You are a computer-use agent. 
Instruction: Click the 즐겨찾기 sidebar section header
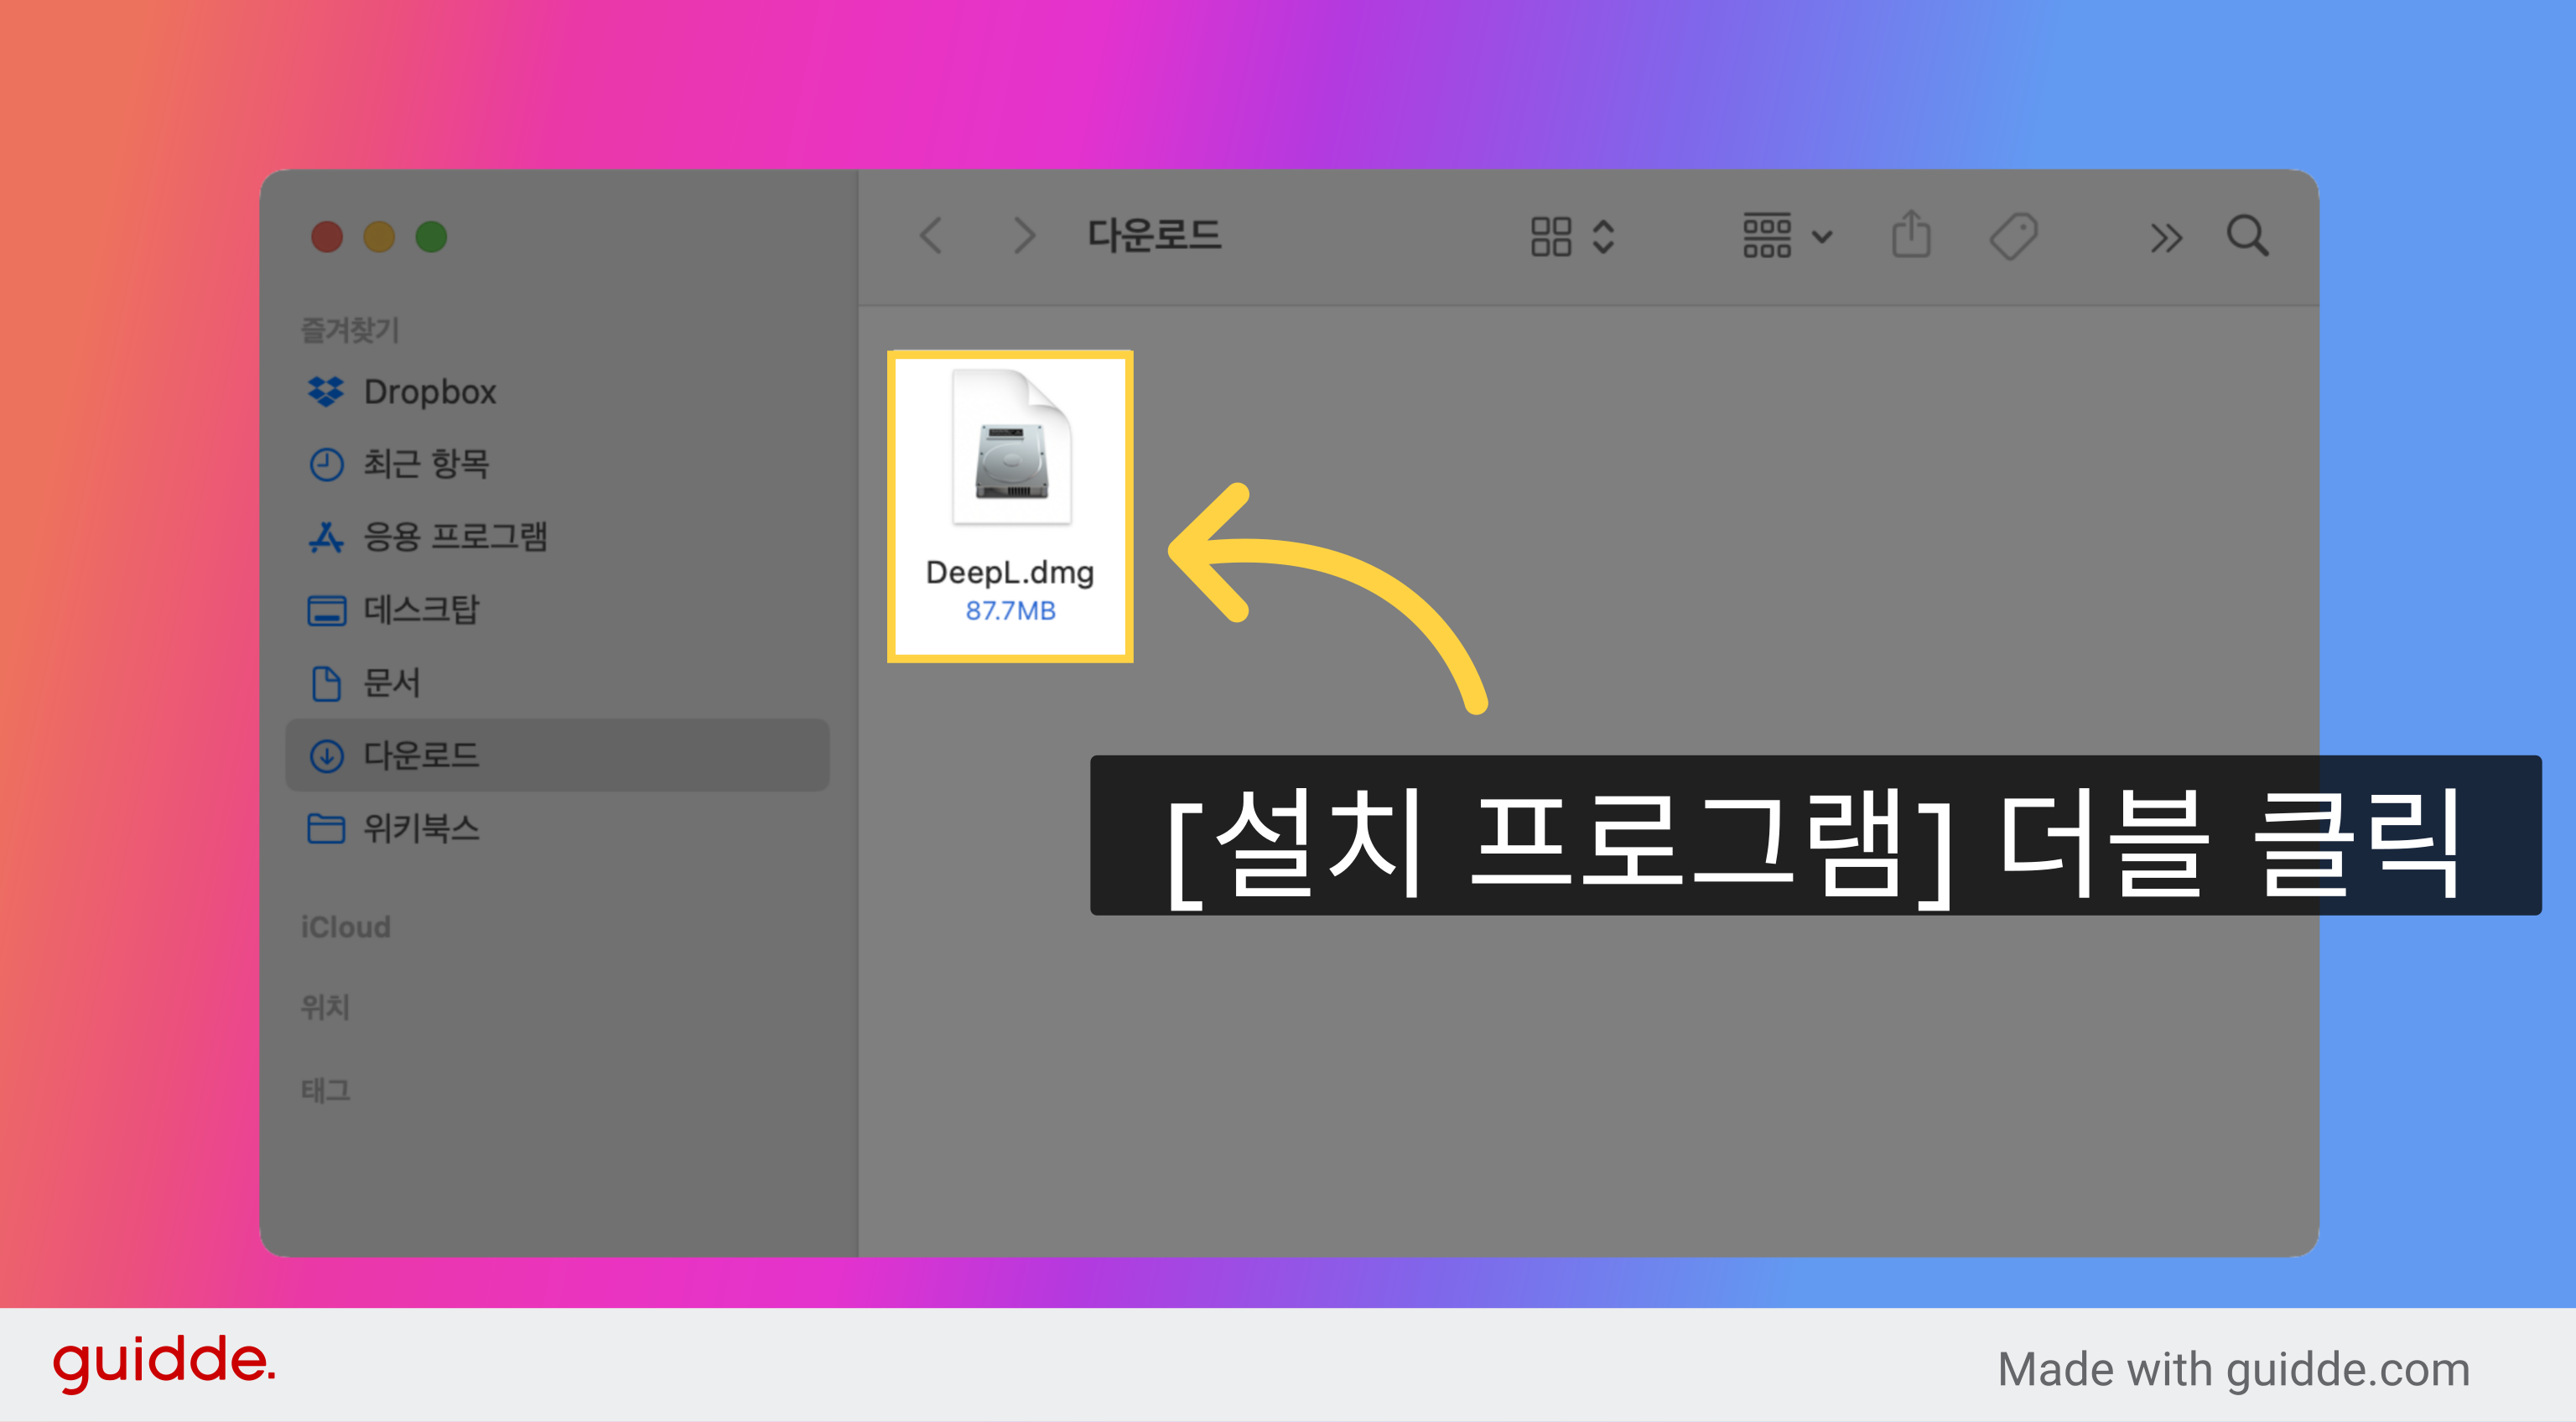(350, 330)
